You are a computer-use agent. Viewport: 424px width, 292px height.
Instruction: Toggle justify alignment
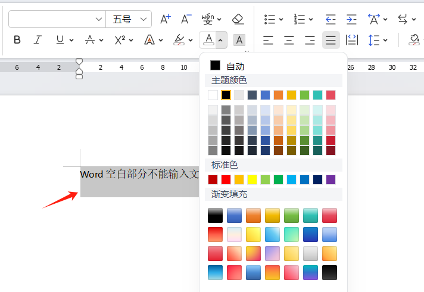(x=331, y=40)
